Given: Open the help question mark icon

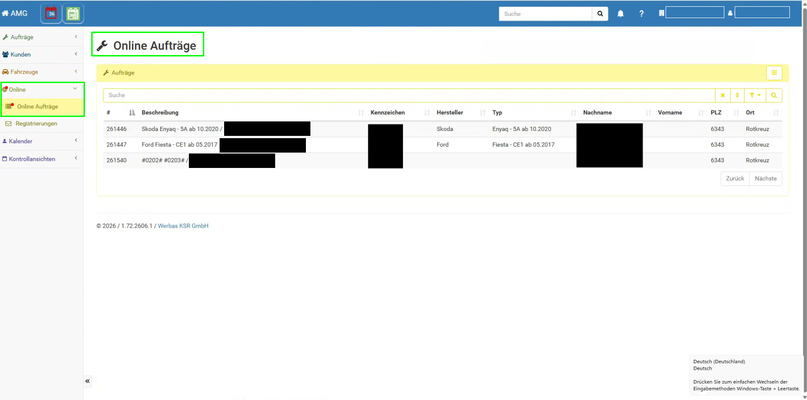Looking at the screenshot, I should [641, 14].
